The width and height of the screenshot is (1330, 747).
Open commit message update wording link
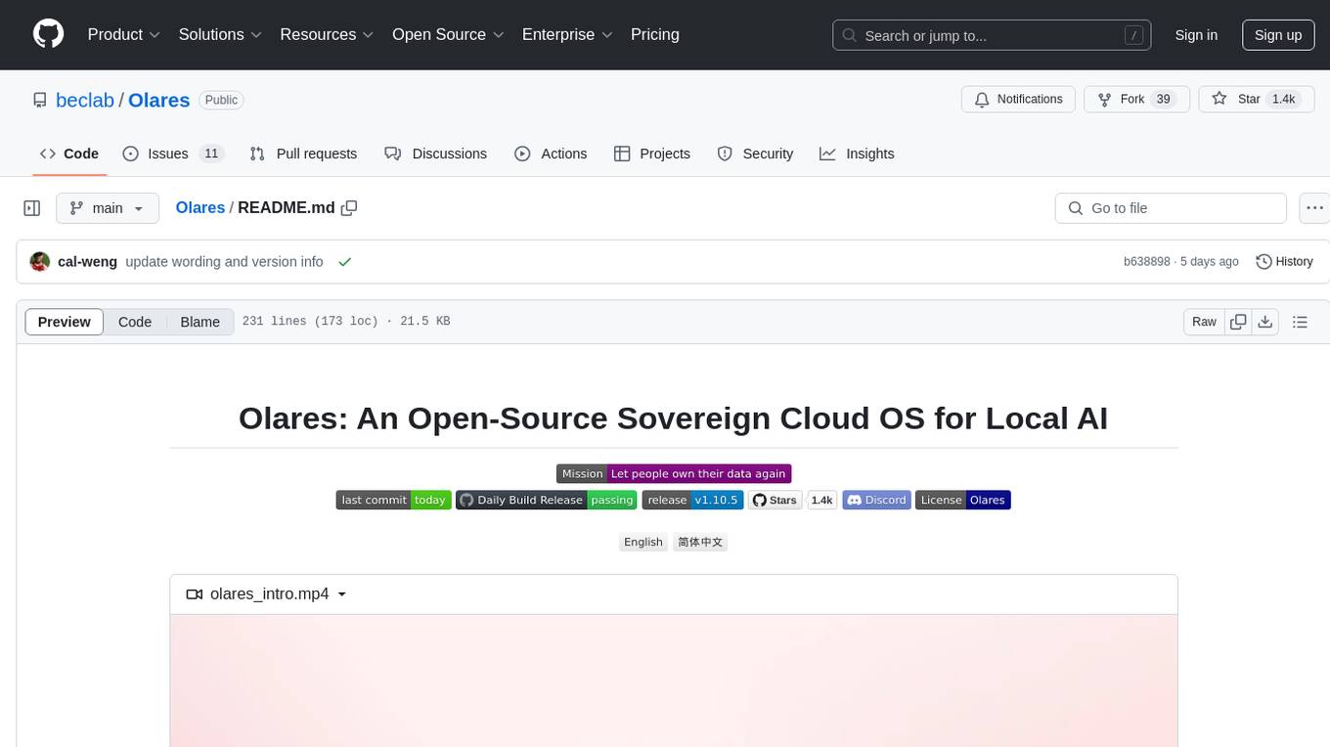point(224,262)
